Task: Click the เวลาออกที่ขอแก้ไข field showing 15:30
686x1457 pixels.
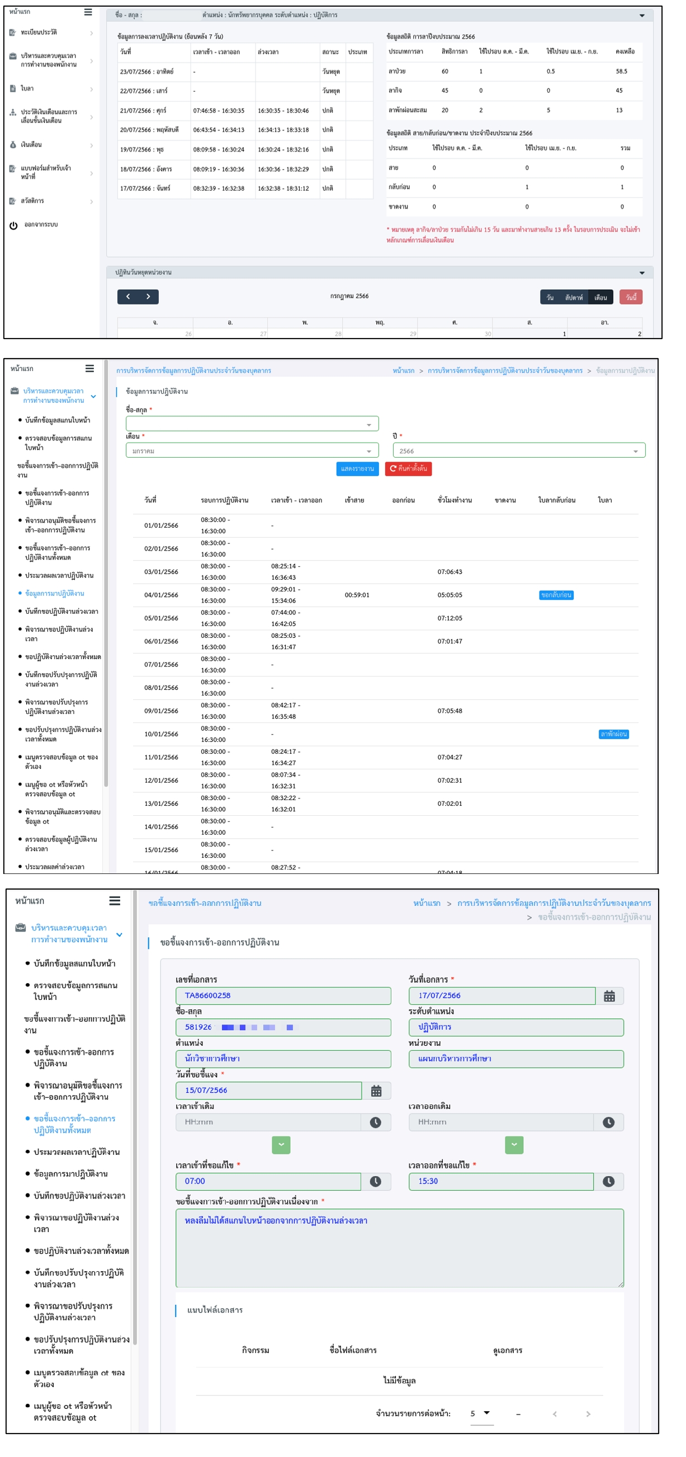Action: 501,1182
